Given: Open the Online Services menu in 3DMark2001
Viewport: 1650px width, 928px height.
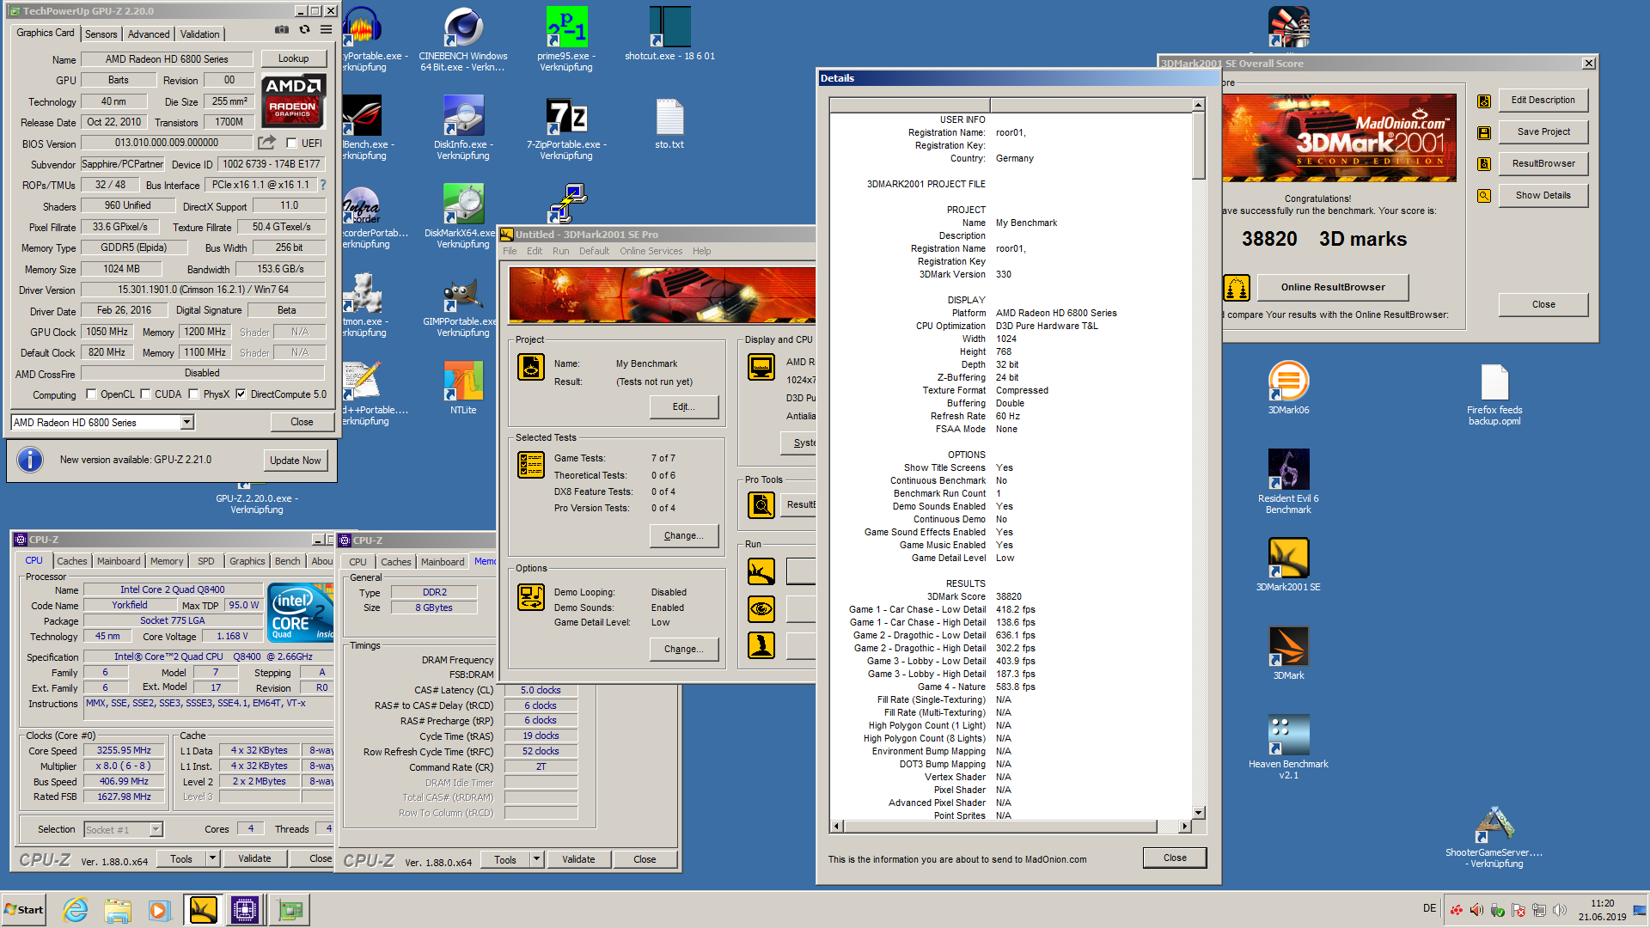Looking at the screenshot, I should tap(651, 251).
